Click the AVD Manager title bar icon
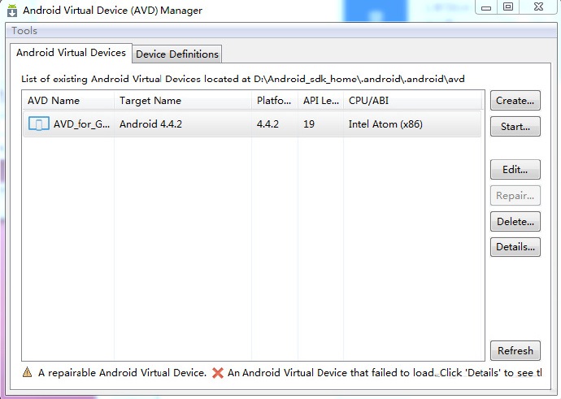Image resolution: width=561 pixels, height=399 pixels. pyautogui.click(x=12, y=11)
